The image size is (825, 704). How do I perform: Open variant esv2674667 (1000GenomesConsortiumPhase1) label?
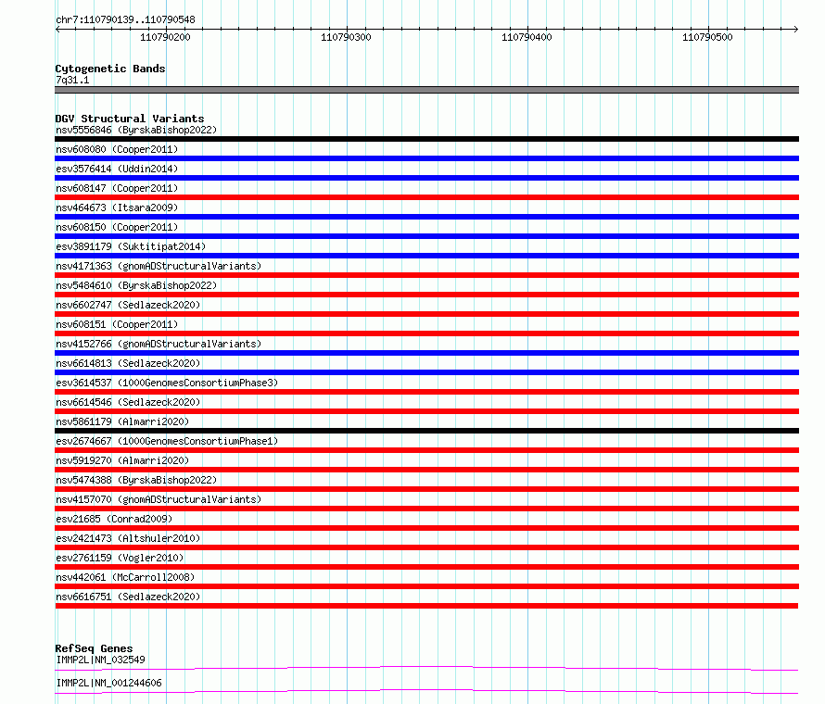click(x=167, y=441)
